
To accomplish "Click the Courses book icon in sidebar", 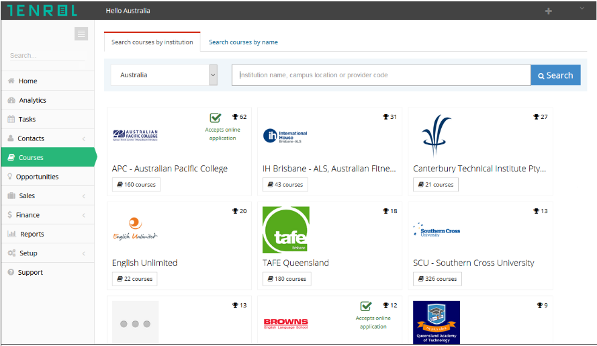I will click(x=11, y=157).
